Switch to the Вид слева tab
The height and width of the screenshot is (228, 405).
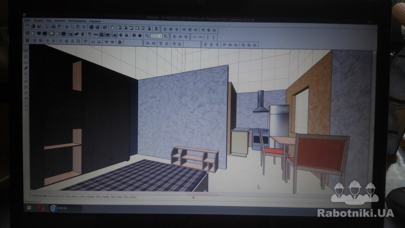click(130, 197)
